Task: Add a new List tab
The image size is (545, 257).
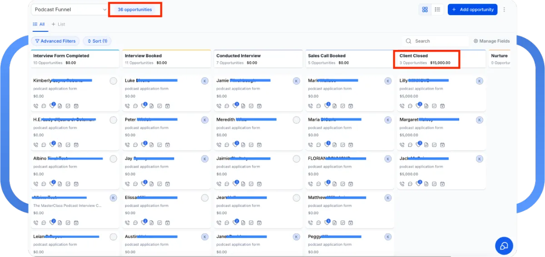Action: pyautogui.click(x=58, y=24)
